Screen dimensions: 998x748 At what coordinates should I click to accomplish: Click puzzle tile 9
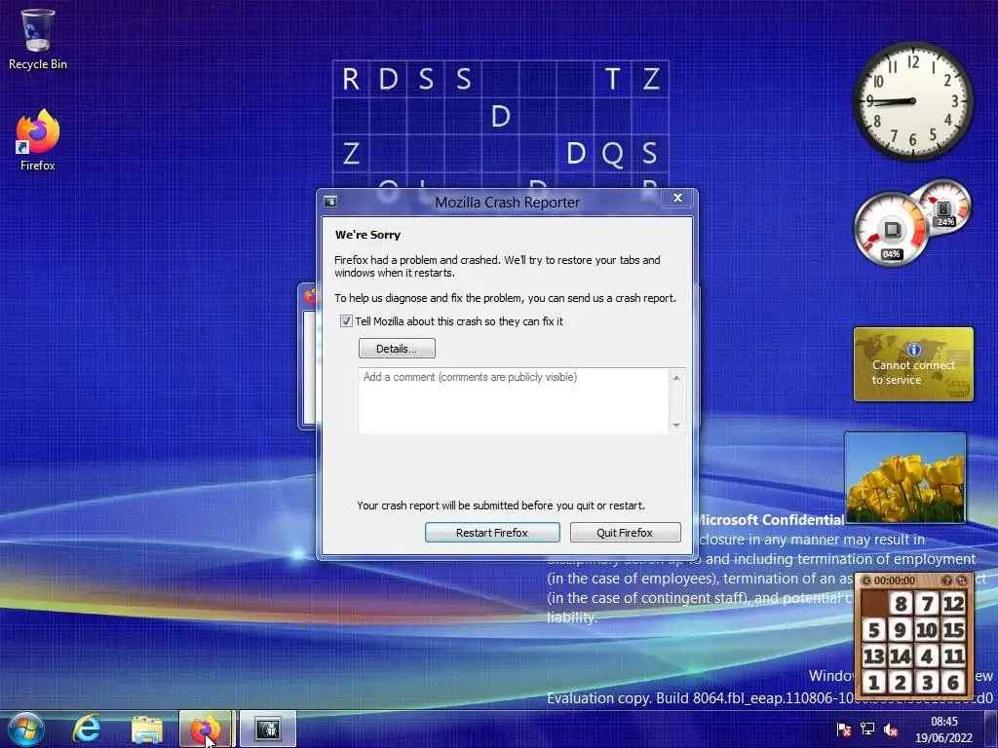(900, 630)
